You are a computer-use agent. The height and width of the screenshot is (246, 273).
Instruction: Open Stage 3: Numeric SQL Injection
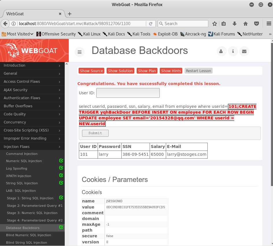click(32, 213)
